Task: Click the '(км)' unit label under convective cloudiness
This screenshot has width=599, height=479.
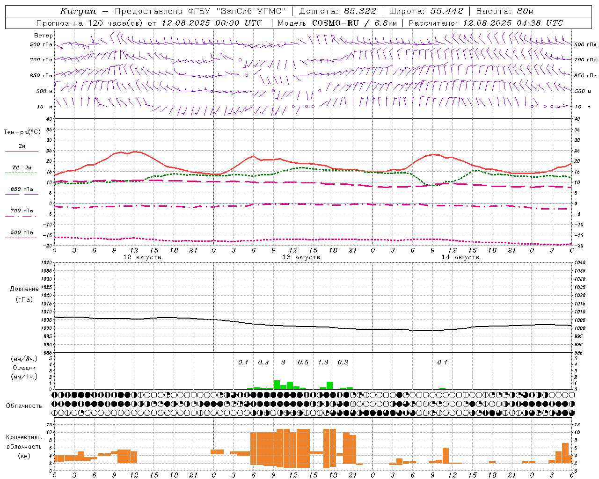Action: coord(24,455)
